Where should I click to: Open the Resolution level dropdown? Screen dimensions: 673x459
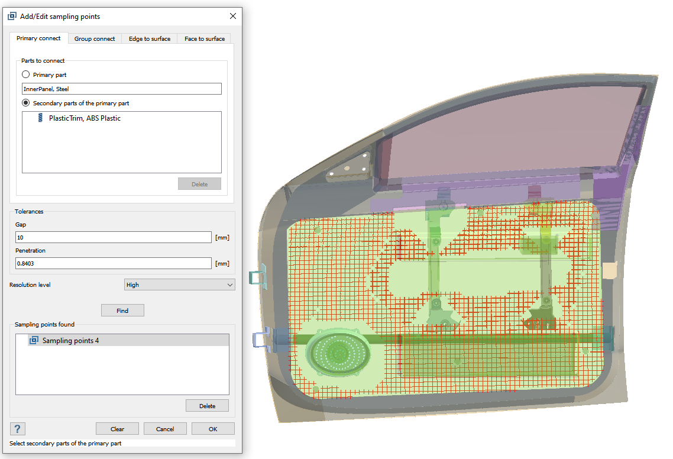click(180, 285)
